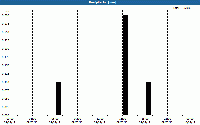Select the 21:00 time axis label

(167, 119)
